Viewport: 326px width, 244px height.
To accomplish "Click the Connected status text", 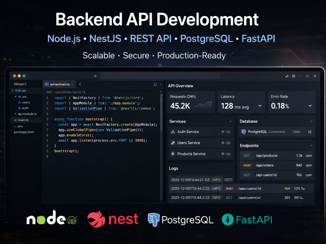I will tap(277, 132).
